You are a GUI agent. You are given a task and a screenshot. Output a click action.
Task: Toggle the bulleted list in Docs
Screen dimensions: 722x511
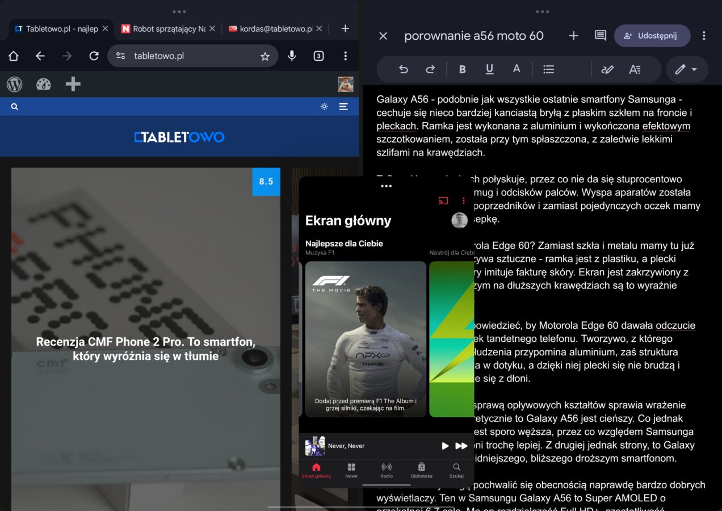click(x=548, y=69)
